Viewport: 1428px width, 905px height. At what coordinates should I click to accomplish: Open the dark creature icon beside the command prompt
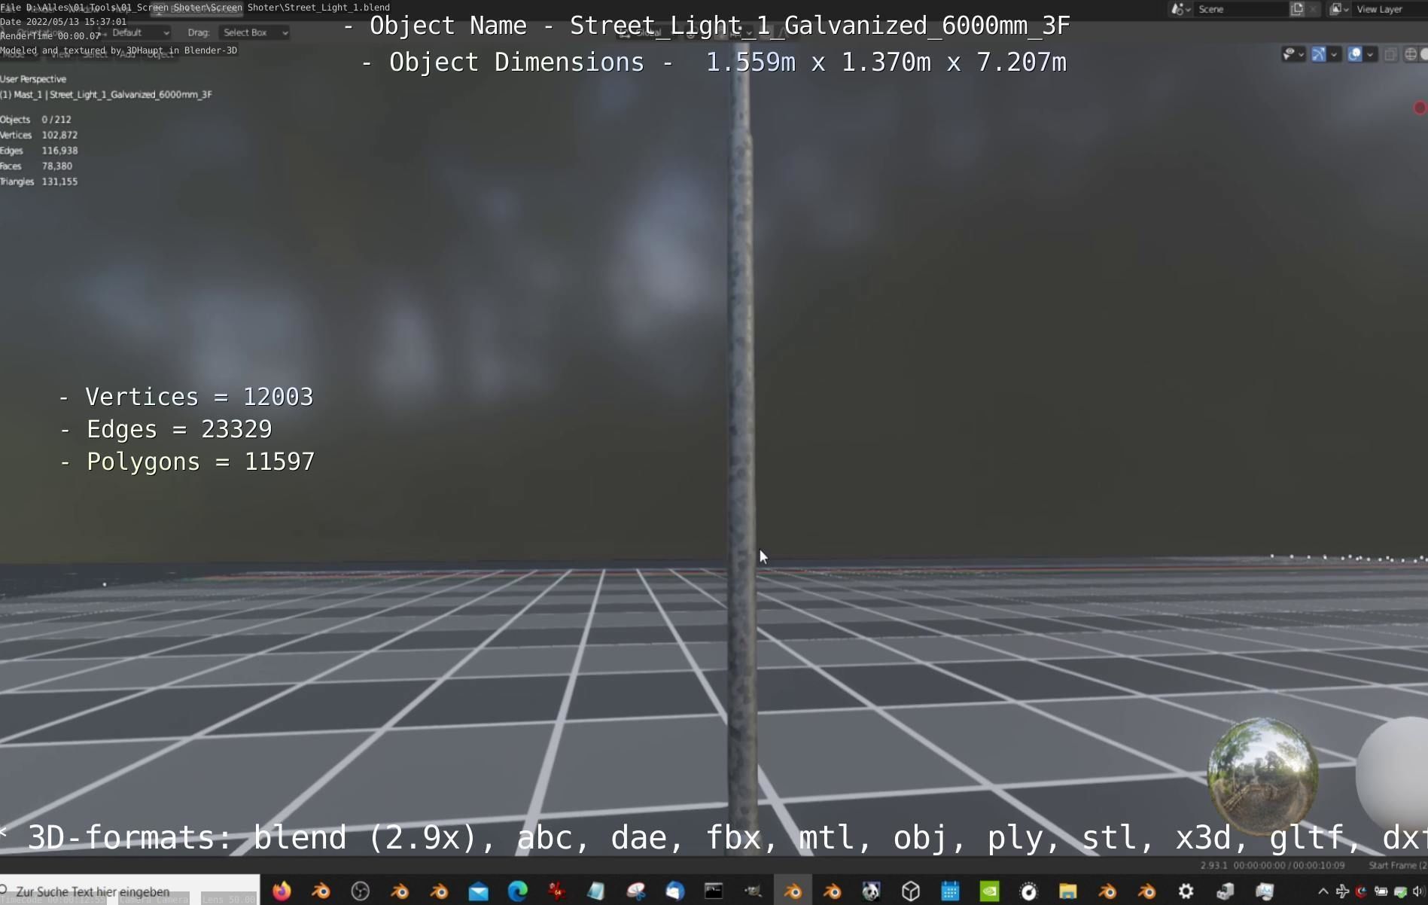pyautogui.click(x=753, y=891)
